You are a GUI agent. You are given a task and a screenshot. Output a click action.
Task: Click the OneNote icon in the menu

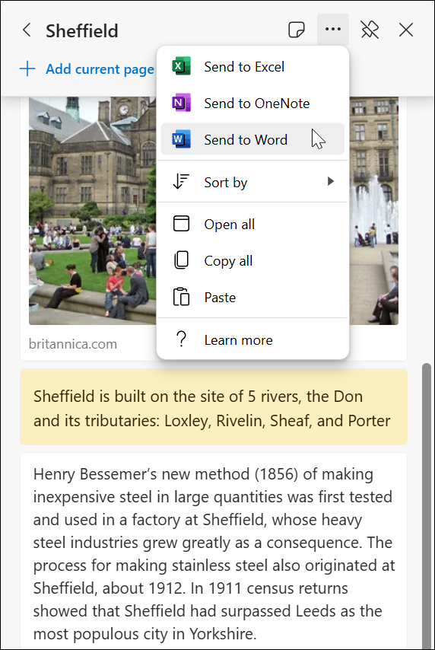[181, 103]
